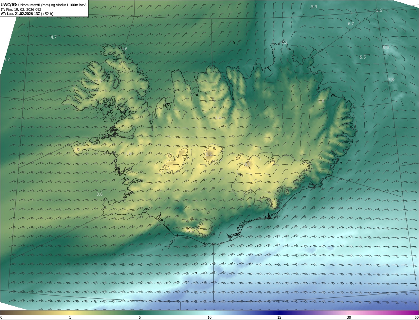Click the 7.8 value label on the map

(391, 80)
